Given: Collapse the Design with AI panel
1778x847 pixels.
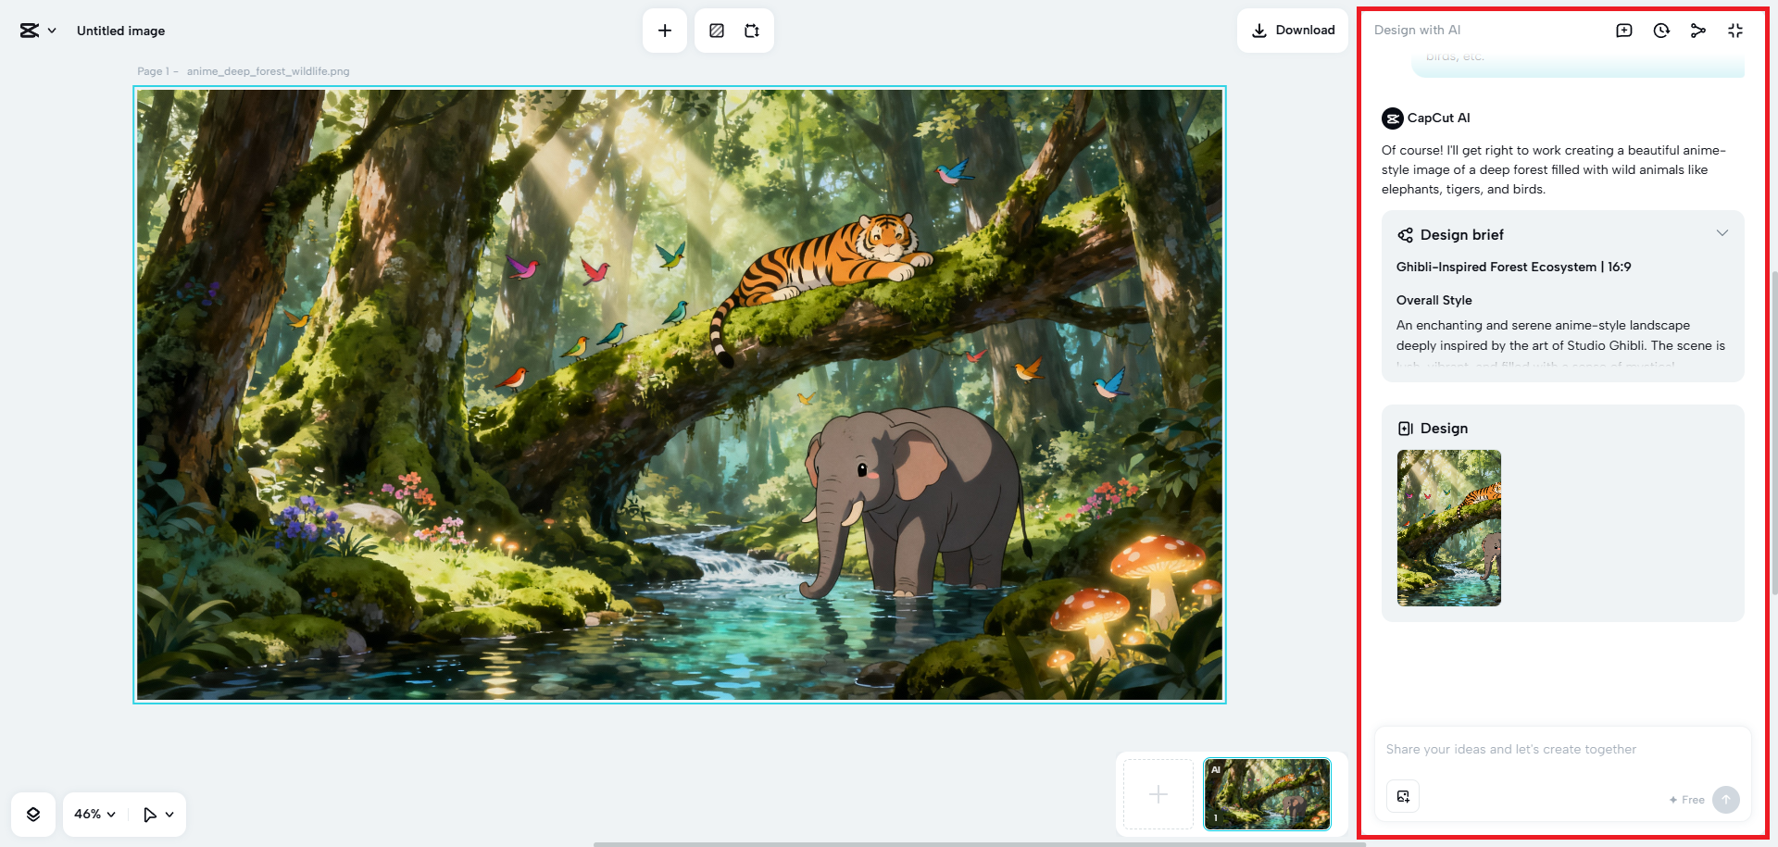Looking at the screenshot, I should tap(1735, 31).
